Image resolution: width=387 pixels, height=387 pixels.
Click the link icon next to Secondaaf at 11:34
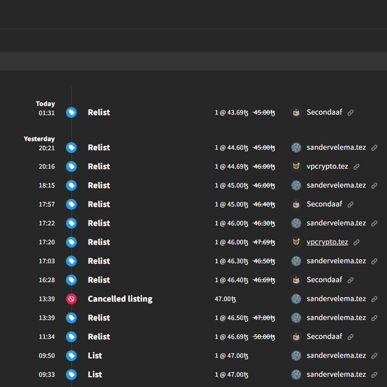point(350,337)
